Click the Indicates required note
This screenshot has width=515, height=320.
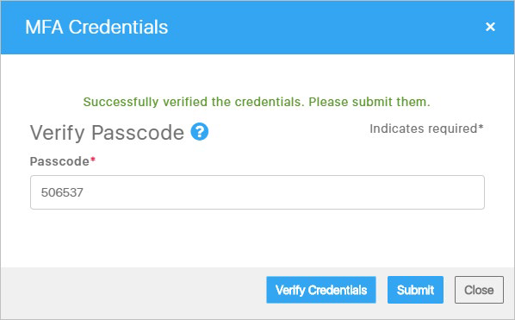(426, 129)
